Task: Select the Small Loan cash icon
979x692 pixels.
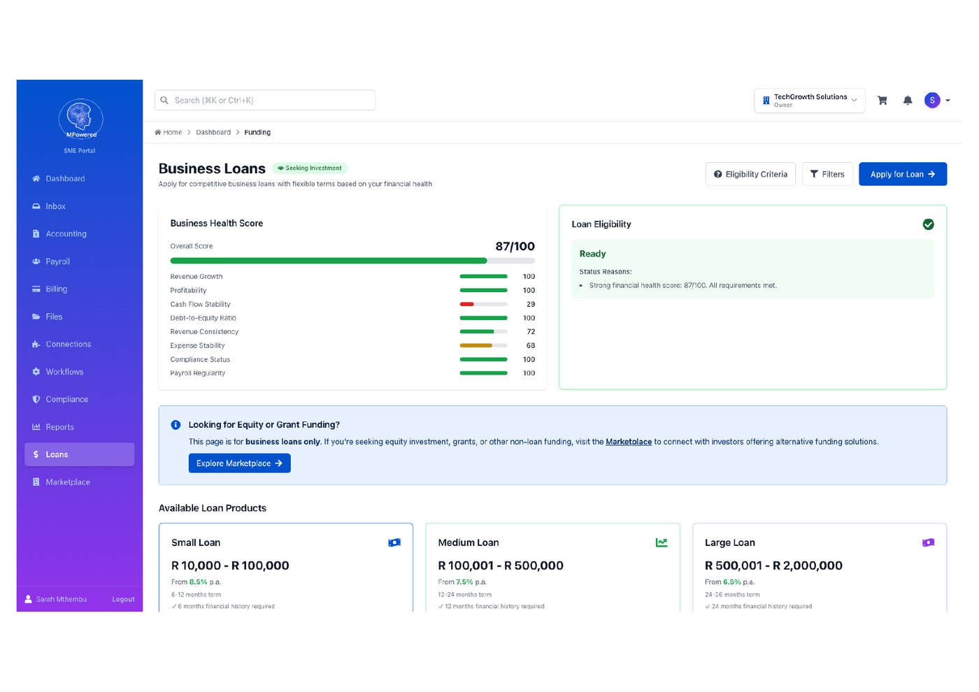Action: (x=394, y=542)
